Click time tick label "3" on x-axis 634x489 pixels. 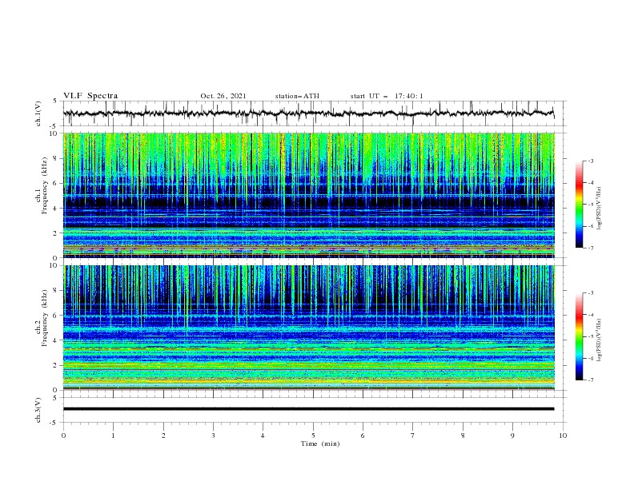click(213, 435)
